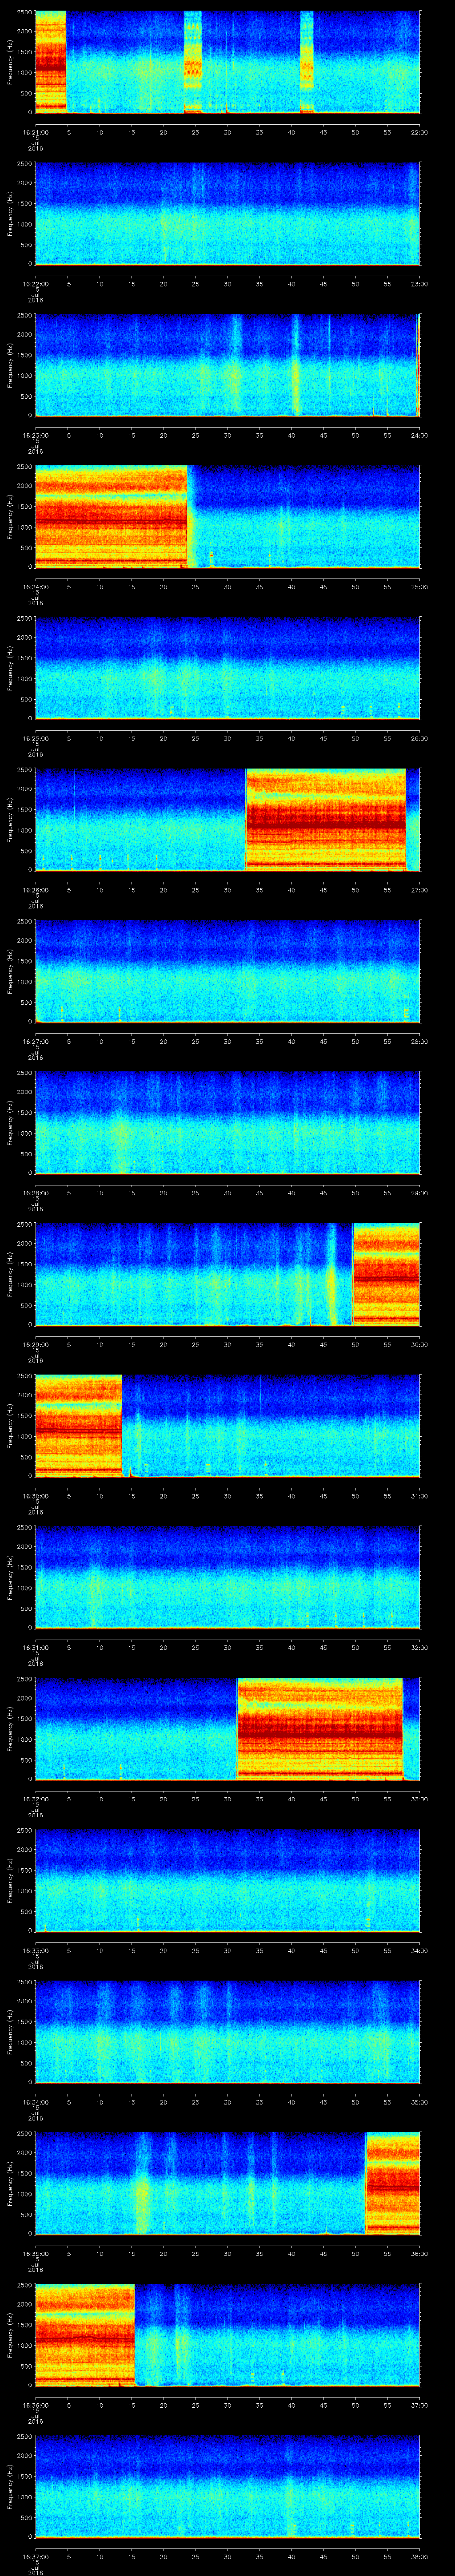Click the red block starting the 16:30:00 panel
Screen dimensions: 455x2576
[78, 1425]
